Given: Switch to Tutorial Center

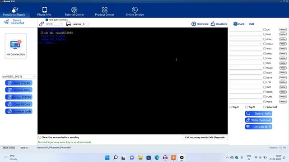Looking at the screenshot, I should point(74,11).
